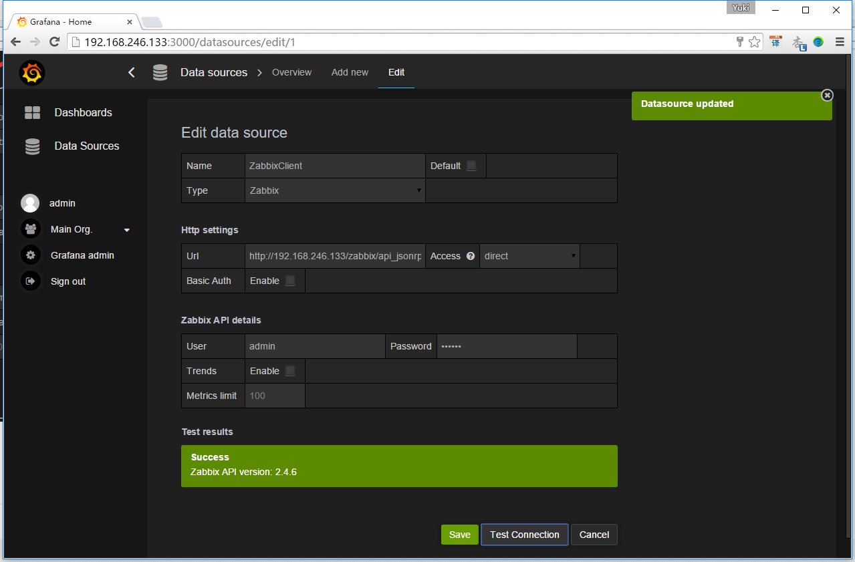Screen dimensions: 855x562
Task: Click the Grafana logo icon
Action: point(32,72)
